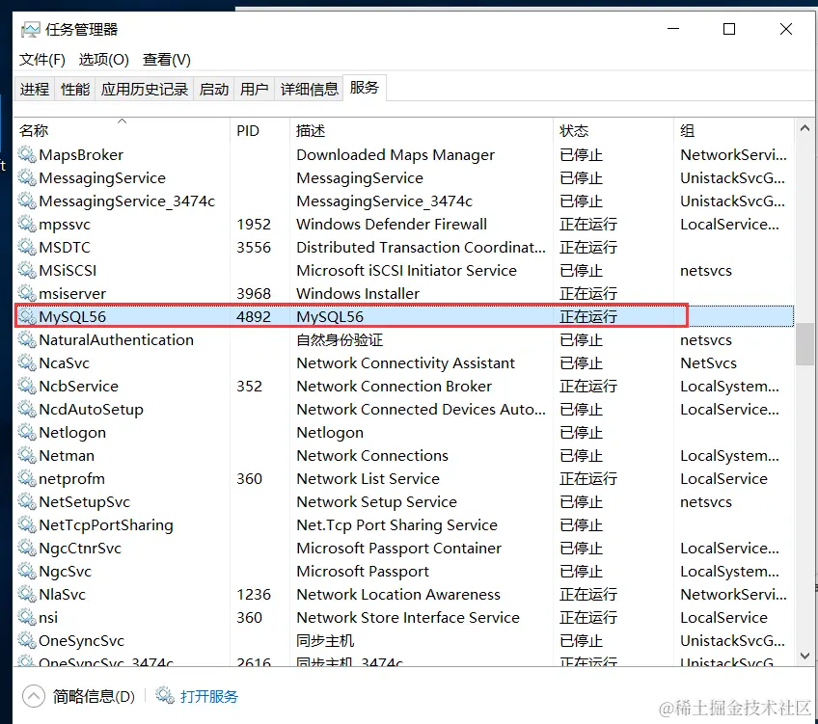Click the service icon next to NgcSvc
Image resolution: width=818 pixels, height=724 pixels.
click(27, 571)
